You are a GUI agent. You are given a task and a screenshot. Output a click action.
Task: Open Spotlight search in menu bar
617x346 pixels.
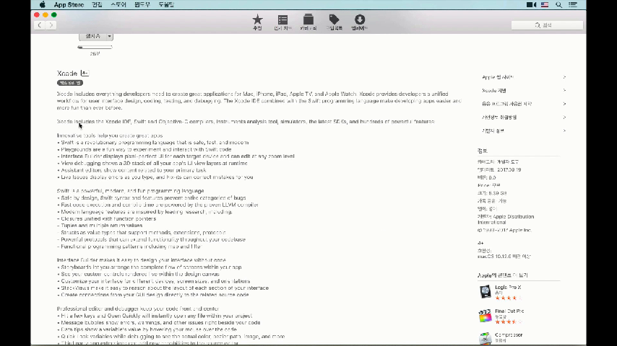(558, 5)
